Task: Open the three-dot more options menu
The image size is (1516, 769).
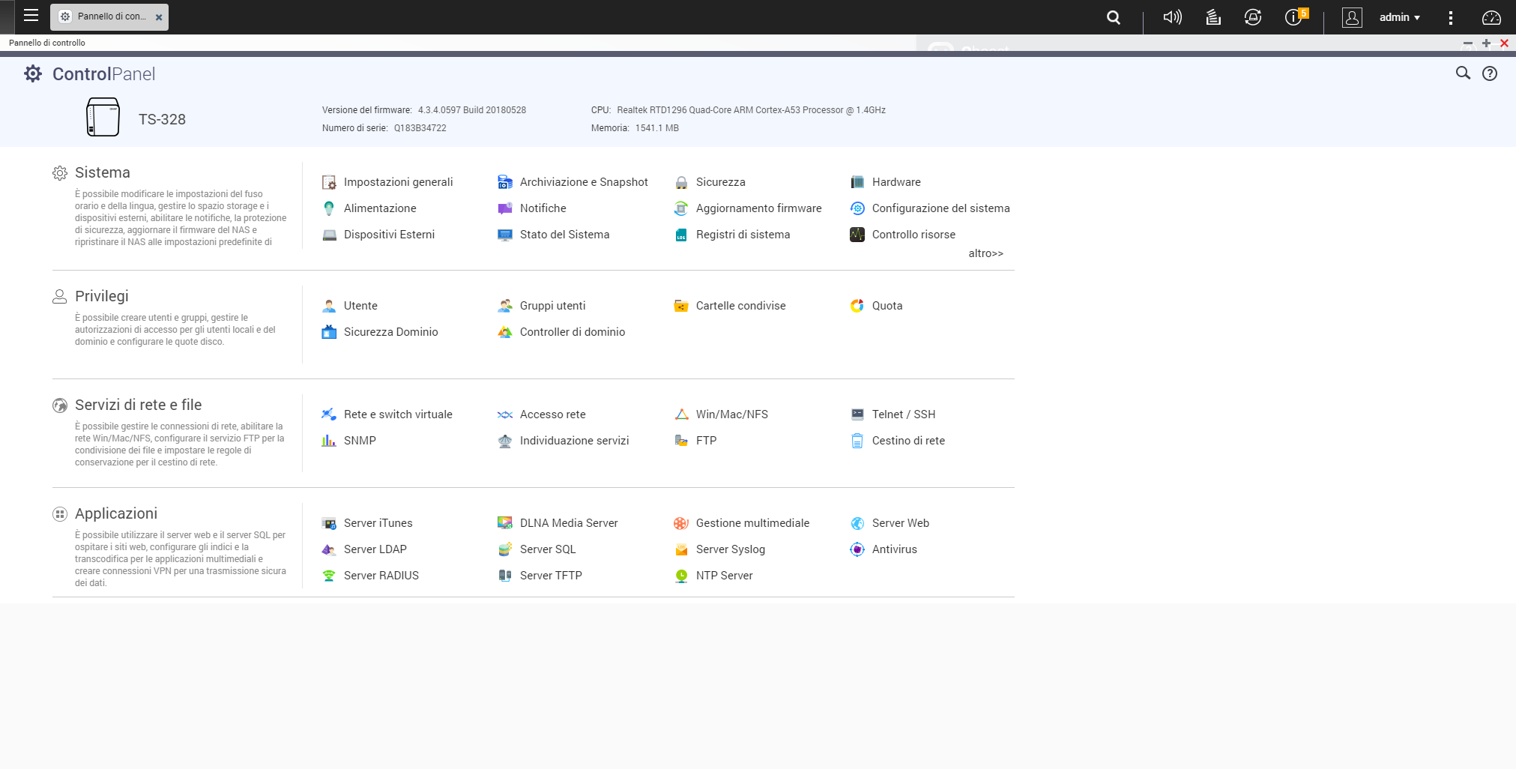Action: point(1451,17)
